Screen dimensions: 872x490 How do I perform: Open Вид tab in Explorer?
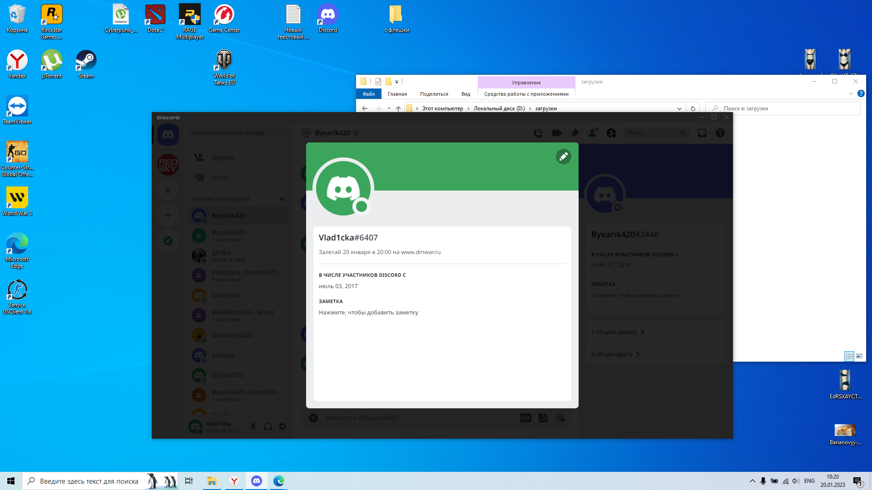(466, 94)
